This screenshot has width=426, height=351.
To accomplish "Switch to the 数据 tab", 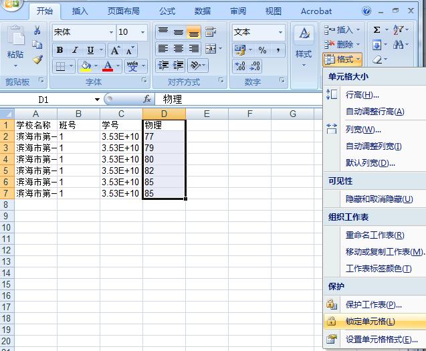I will click(203, 11).
